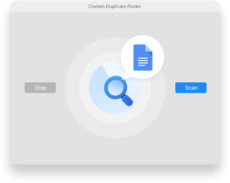Viewport: 230px width, 183px height.
Task: Click the word Cisdem in the title
Action: pos(96,6)
